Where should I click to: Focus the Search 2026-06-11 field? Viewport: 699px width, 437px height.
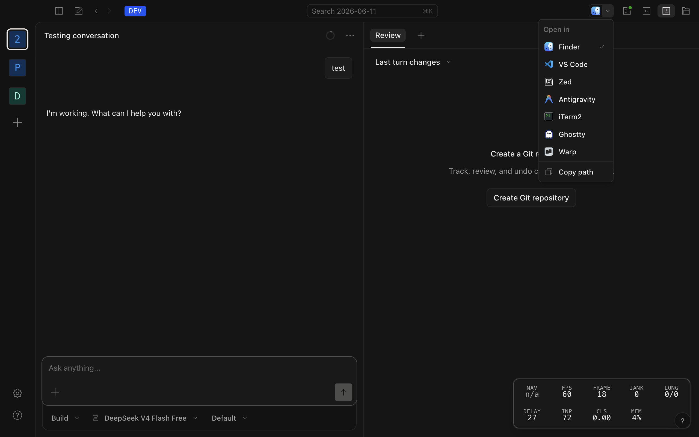[x=372, y=11]
